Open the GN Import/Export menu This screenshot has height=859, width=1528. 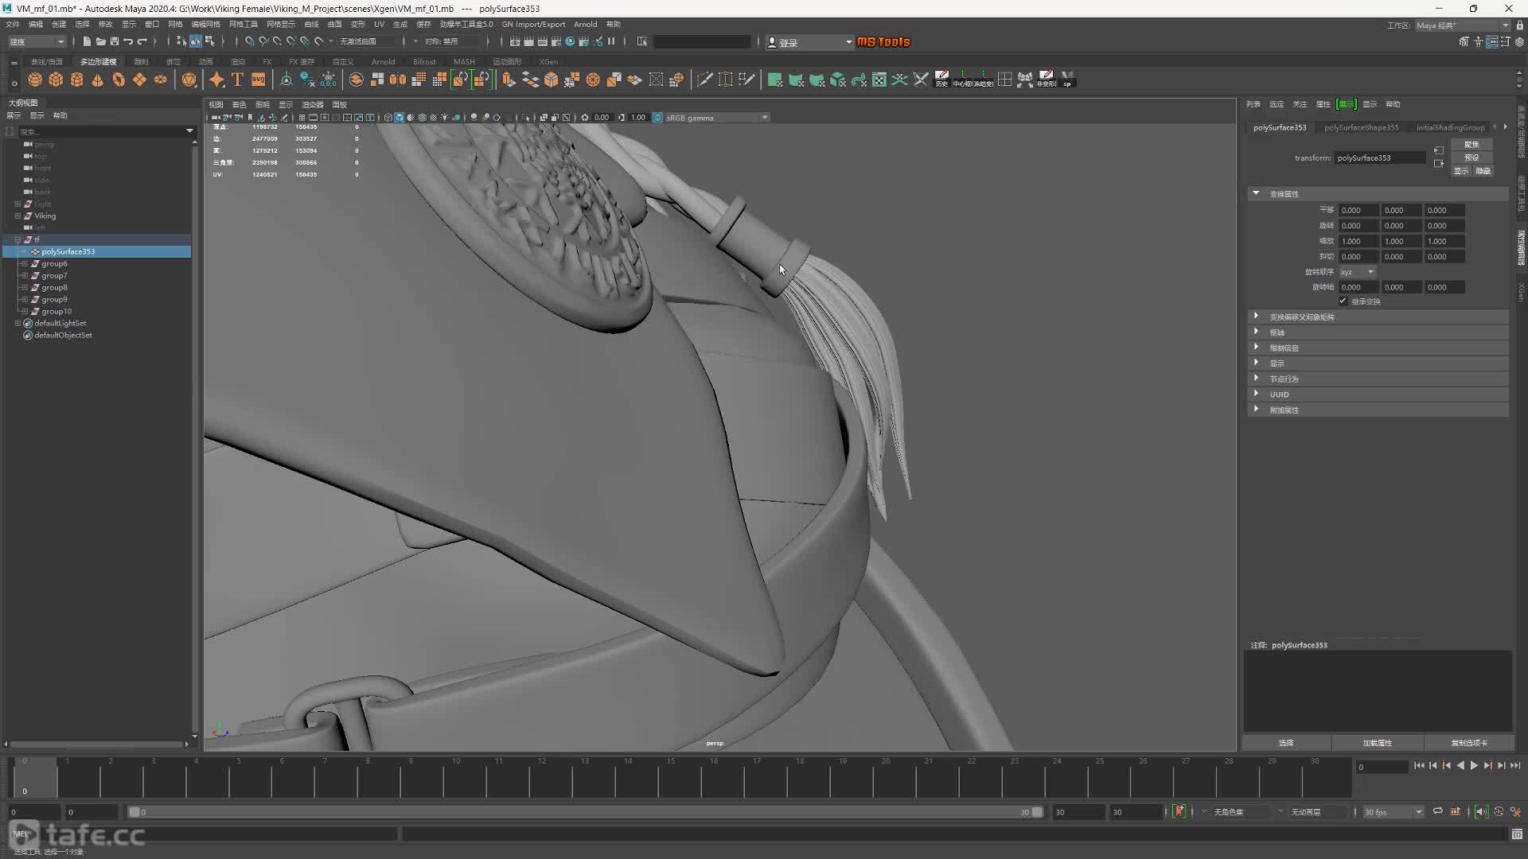533,24
